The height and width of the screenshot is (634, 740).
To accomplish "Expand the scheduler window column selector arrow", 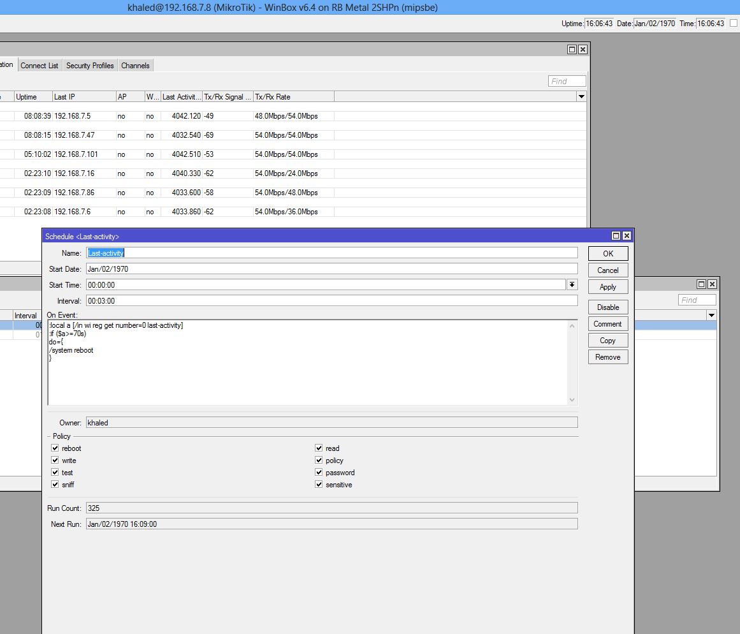I will (x=711, y=314).
